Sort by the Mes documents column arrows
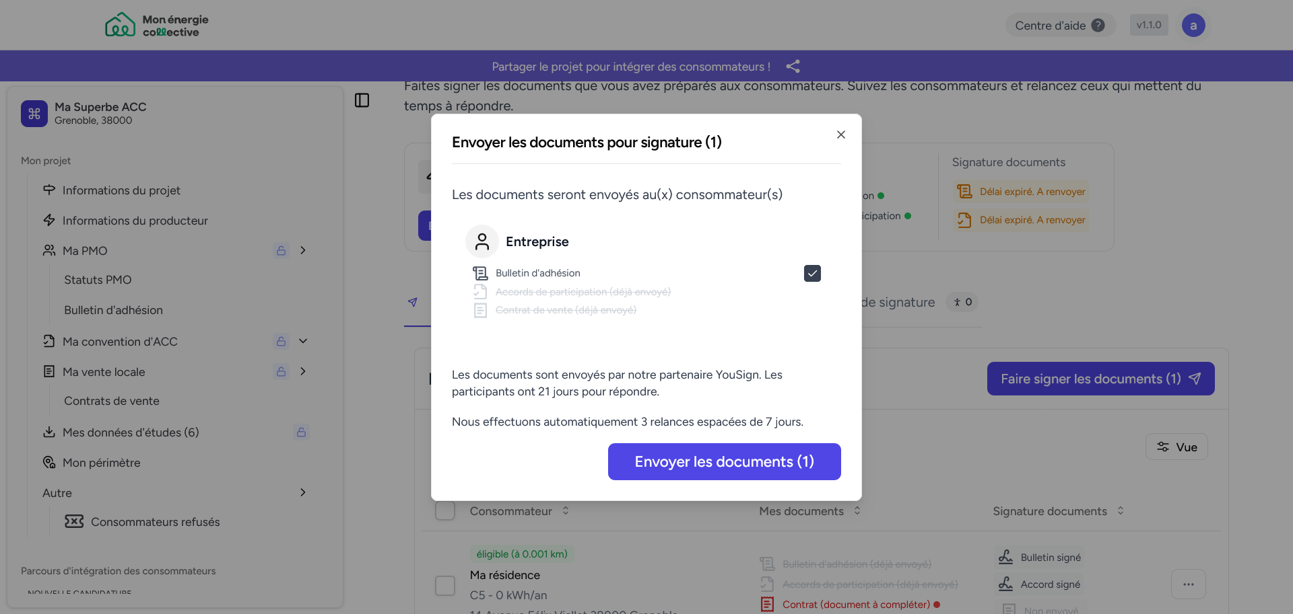Image resolution: width=1293 pixels, height=614 pixels. pos(857,510)
